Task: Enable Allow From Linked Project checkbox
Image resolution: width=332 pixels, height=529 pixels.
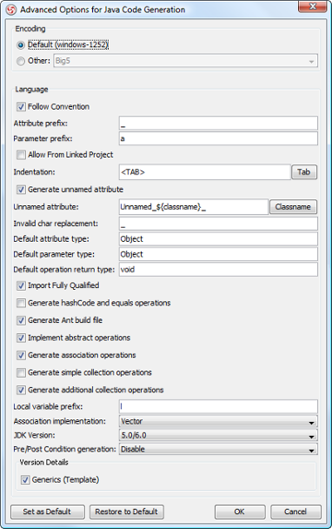Action: pos(21,155)
